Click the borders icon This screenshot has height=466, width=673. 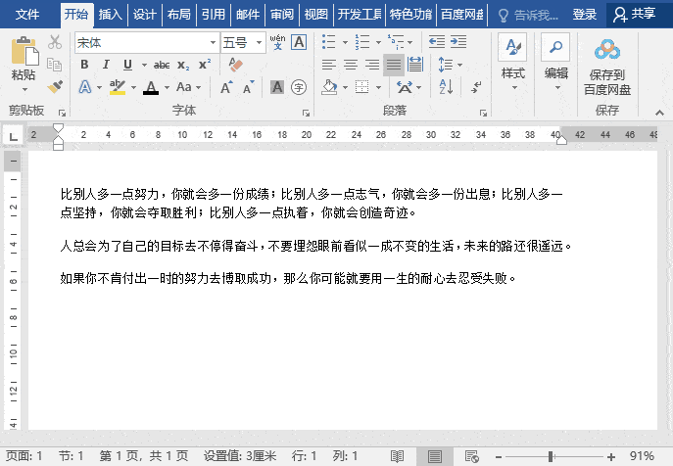[362, 87]
